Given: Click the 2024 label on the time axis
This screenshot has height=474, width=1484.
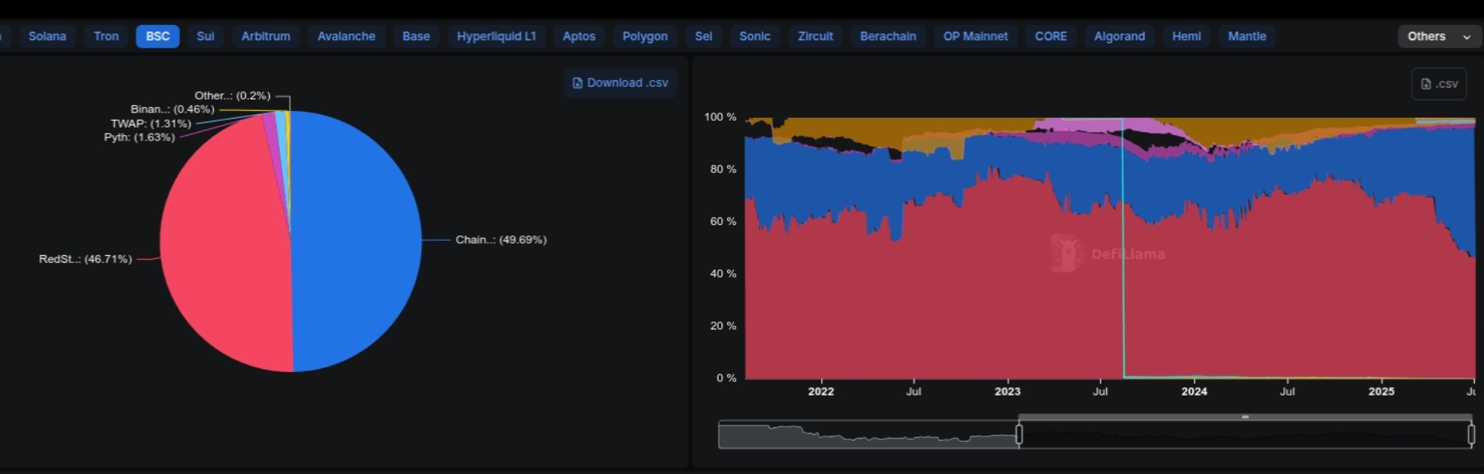Looking at the screenshot, I should pyautogui.click(x=1194, y=392).
